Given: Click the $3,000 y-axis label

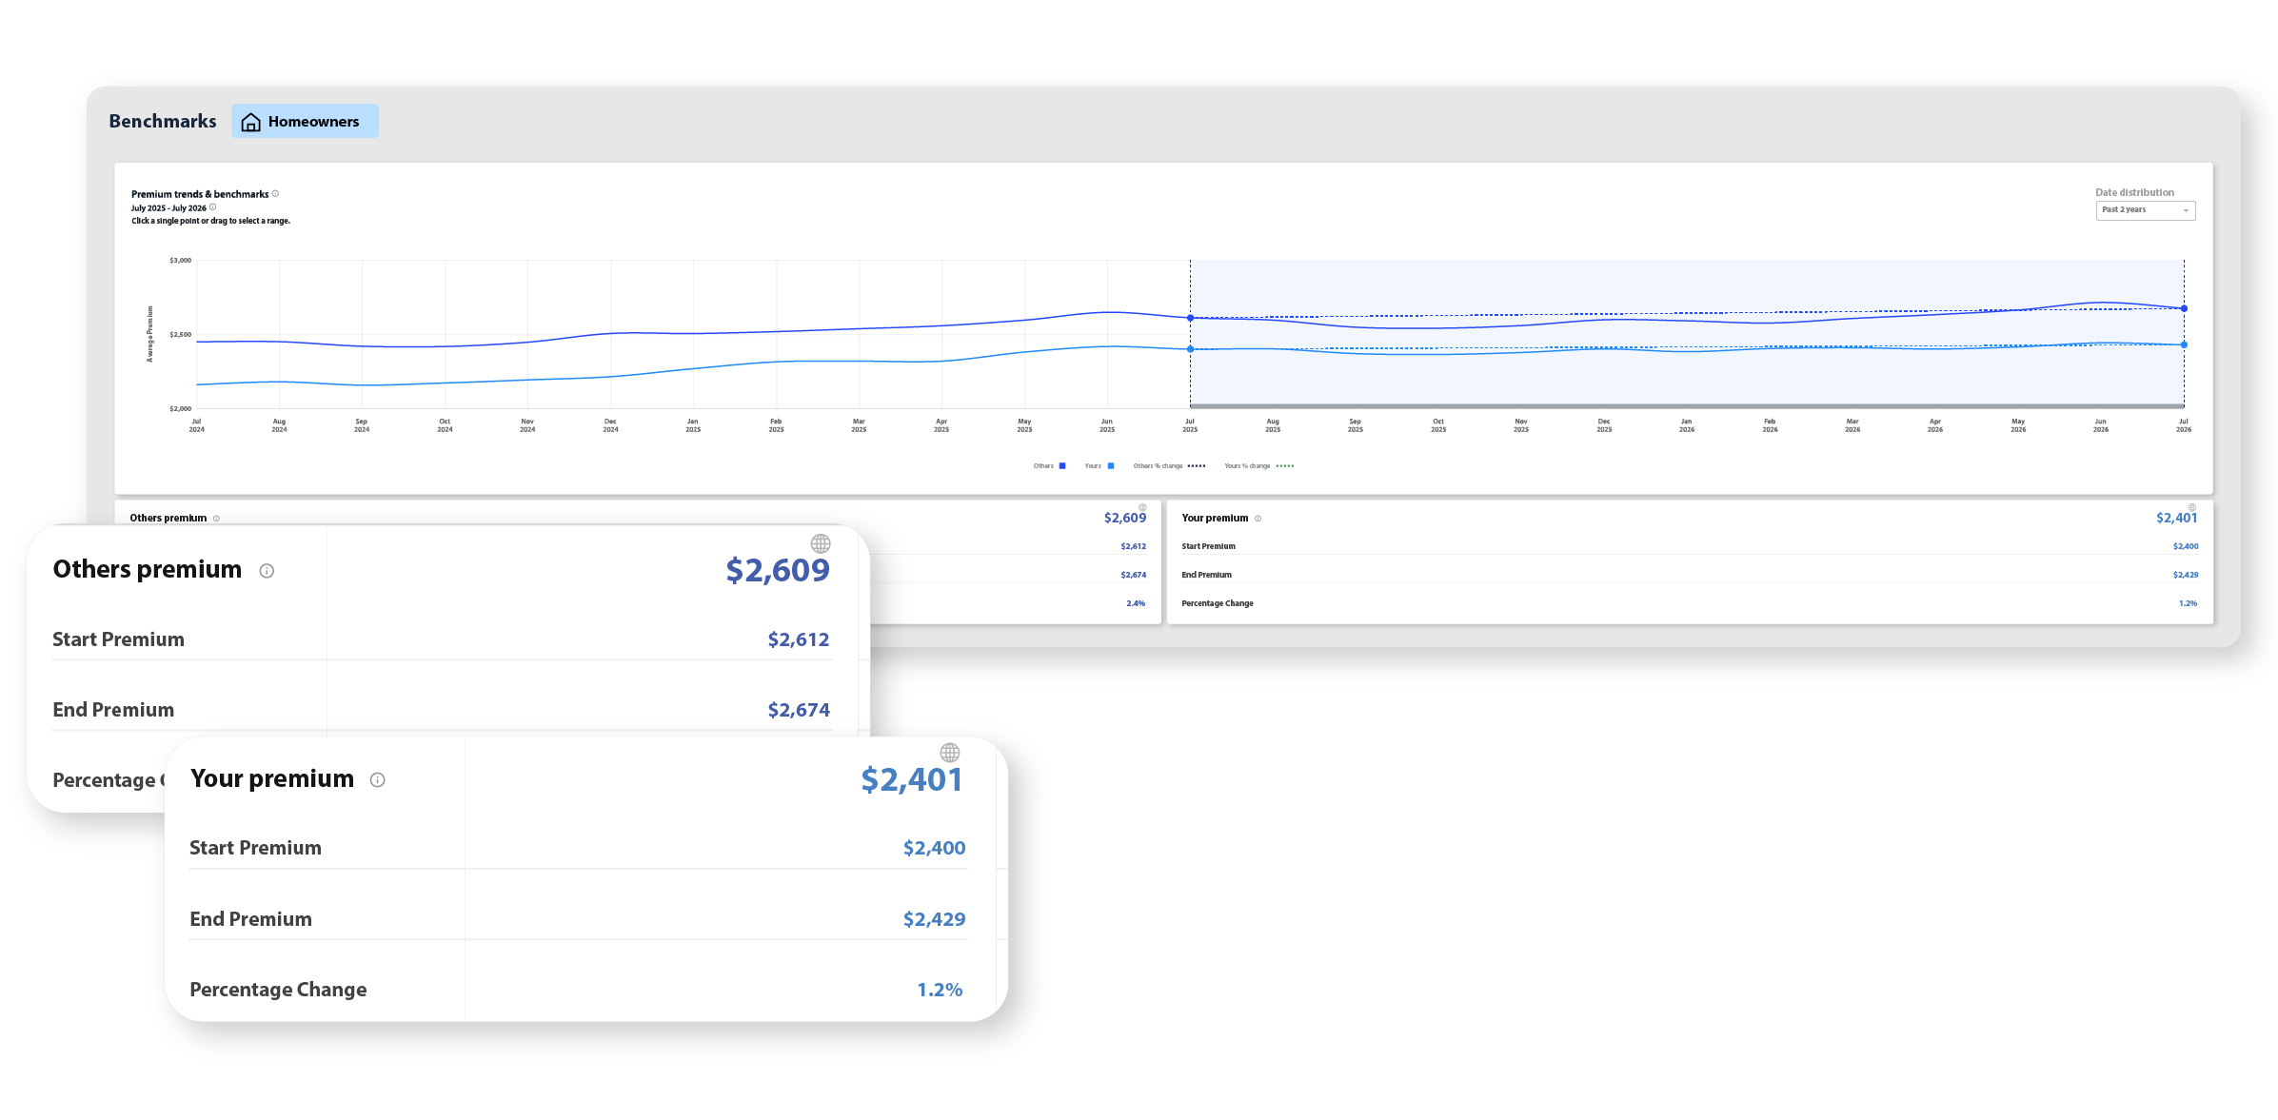Looking at the screenshot, I should tap(180, 260).
